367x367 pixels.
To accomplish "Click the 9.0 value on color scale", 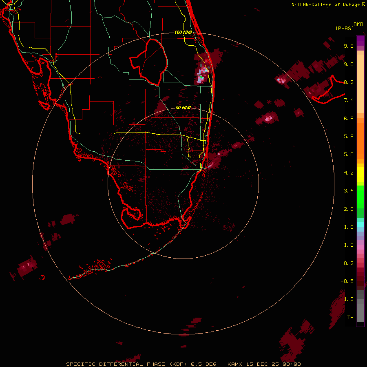I will tap(349, 64).
